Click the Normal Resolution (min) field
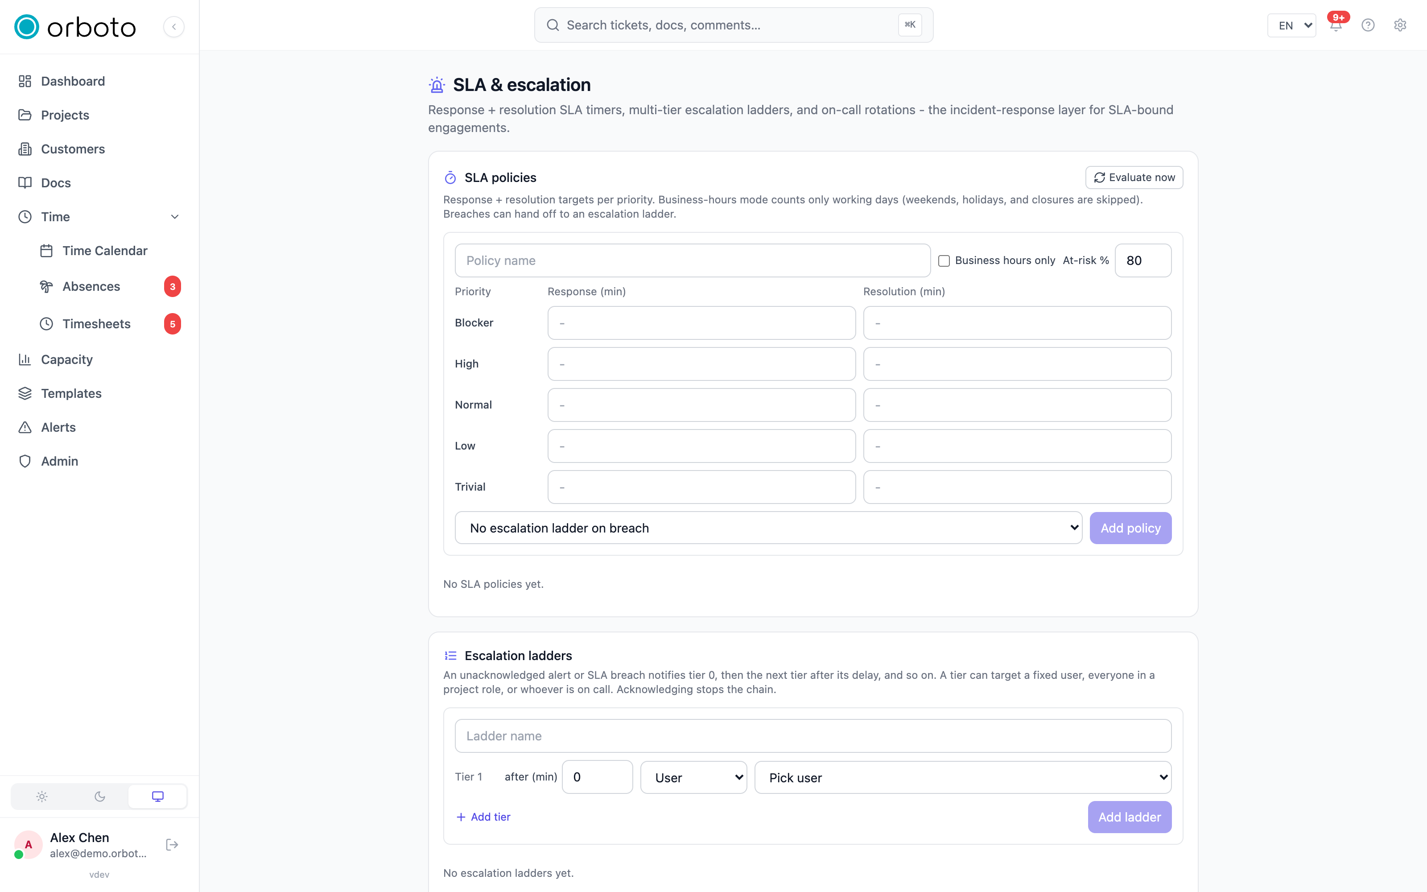Image resolution: width=1427 pixels, height=892 pixels. click(x=1017, y=405)
